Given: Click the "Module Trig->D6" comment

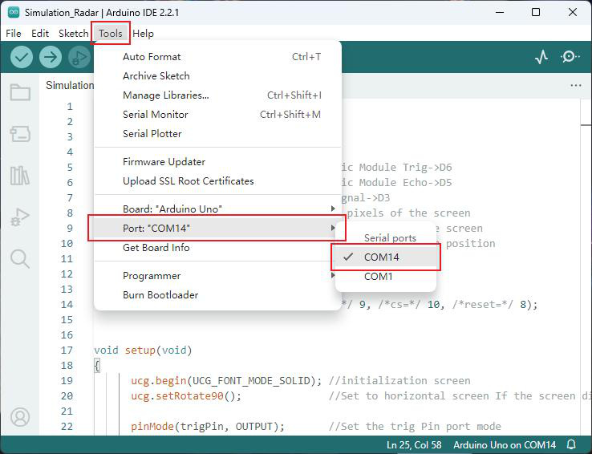Looking at the screenshot, I should tap(405, 167).
